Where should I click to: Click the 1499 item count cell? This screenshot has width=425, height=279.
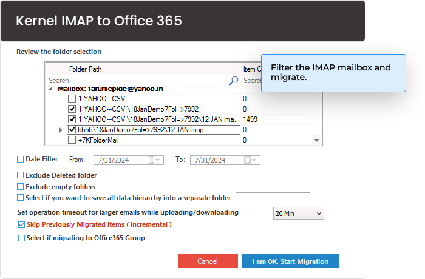pyautogui.click(x=250, y=119)
